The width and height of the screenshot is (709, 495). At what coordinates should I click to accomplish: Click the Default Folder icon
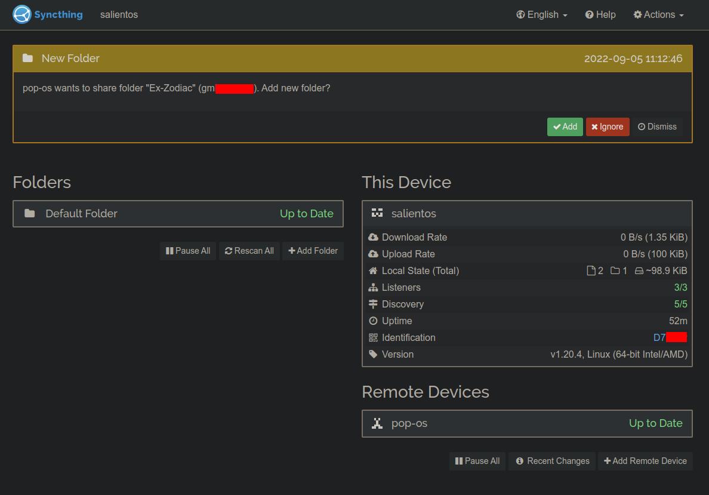click(x=29, y=213)
